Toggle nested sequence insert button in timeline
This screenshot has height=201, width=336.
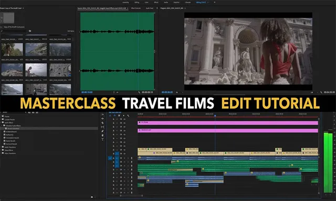110,116
